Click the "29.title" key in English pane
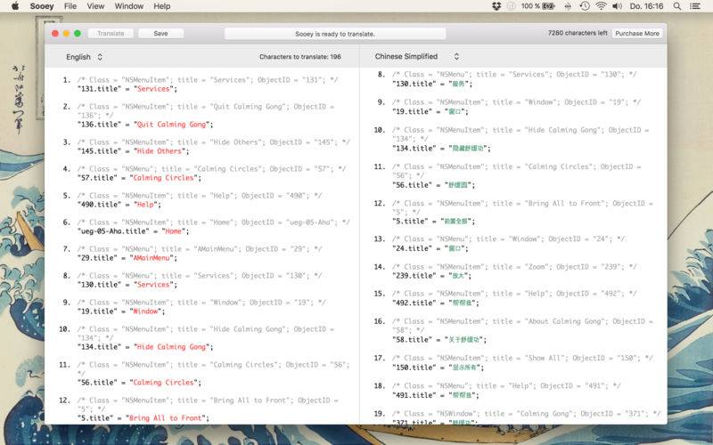 (x=97, y=257)
